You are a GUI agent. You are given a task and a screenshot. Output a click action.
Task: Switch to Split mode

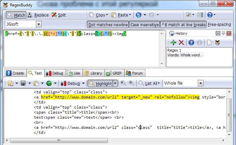click(x=59, y=15)
